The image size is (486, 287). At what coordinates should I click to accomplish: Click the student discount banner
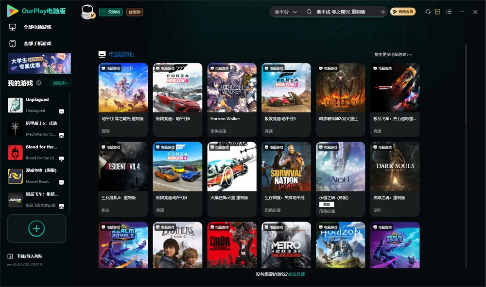40,64
